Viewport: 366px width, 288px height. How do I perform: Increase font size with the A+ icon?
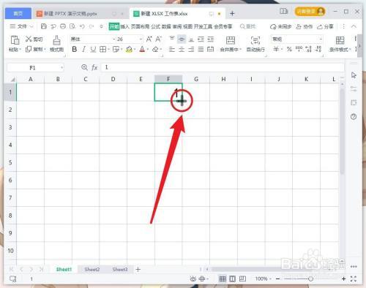(x=149, y=39)
